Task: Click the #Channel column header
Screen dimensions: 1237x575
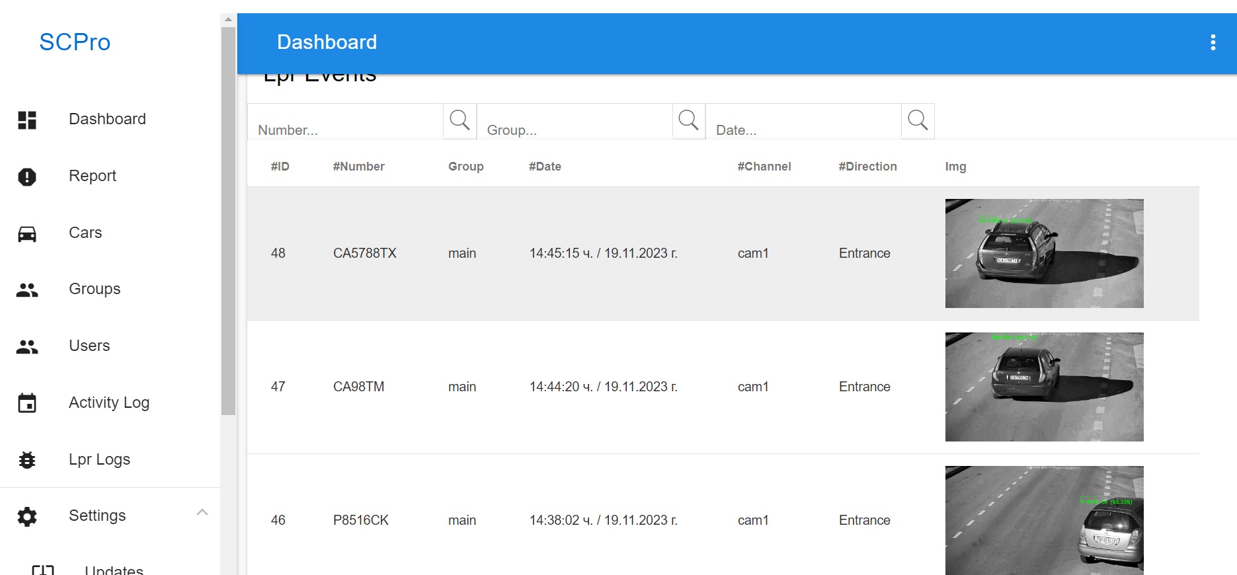Action: coord(764,167)
